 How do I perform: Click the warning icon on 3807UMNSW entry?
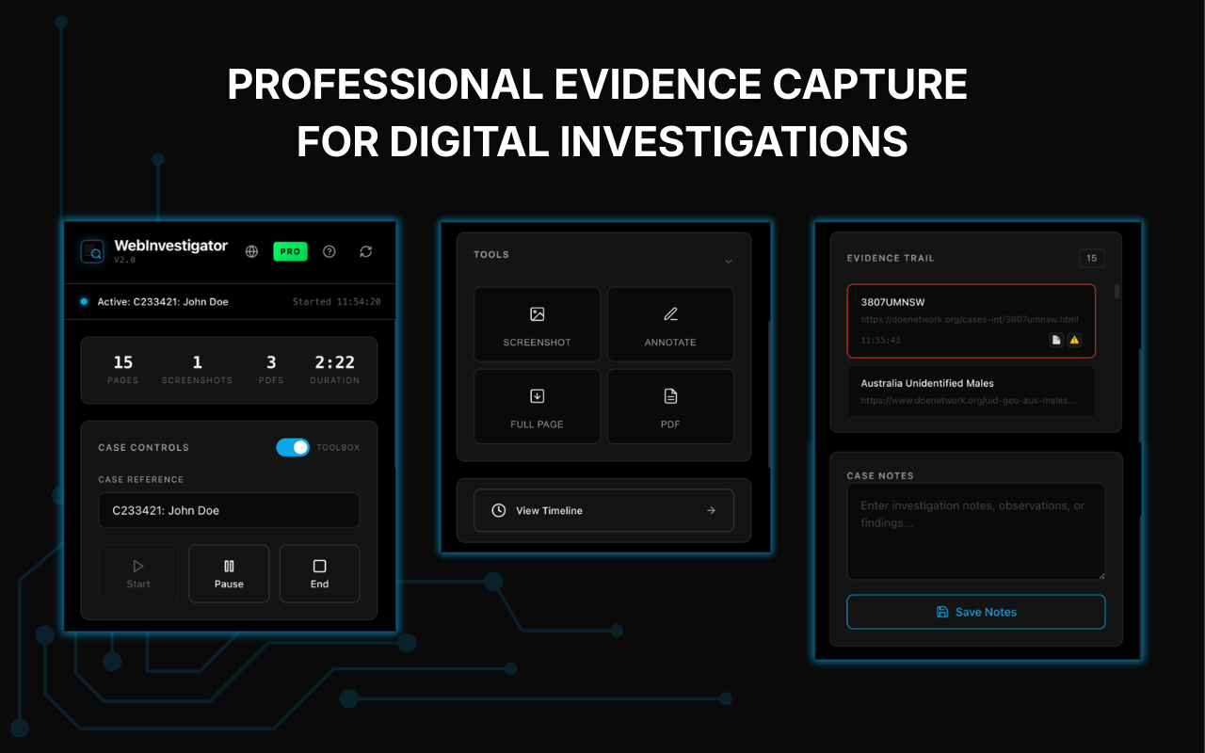(x=1074, y=340)
